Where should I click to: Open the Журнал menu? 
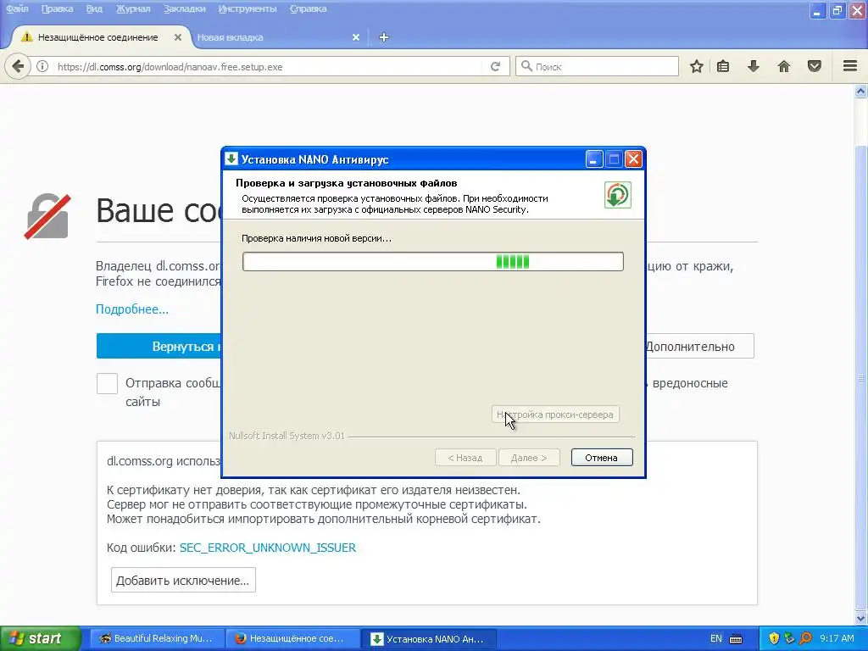(x=133, y=8)
